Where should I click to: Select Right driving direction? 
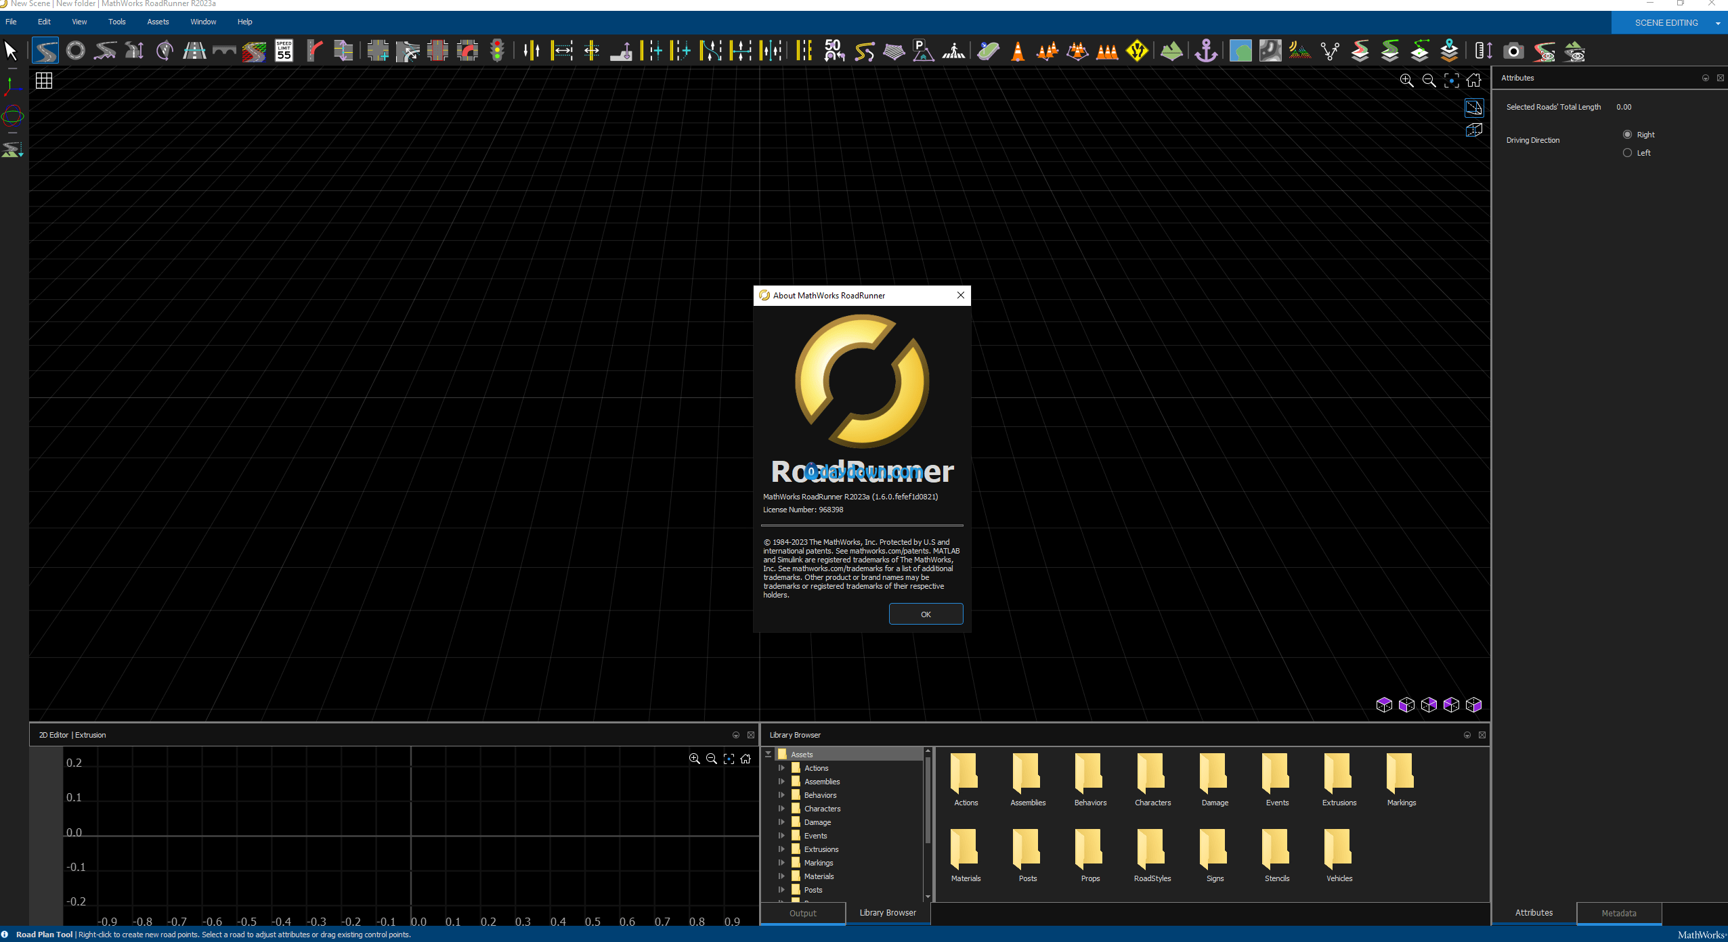[x=1627, y=135]
